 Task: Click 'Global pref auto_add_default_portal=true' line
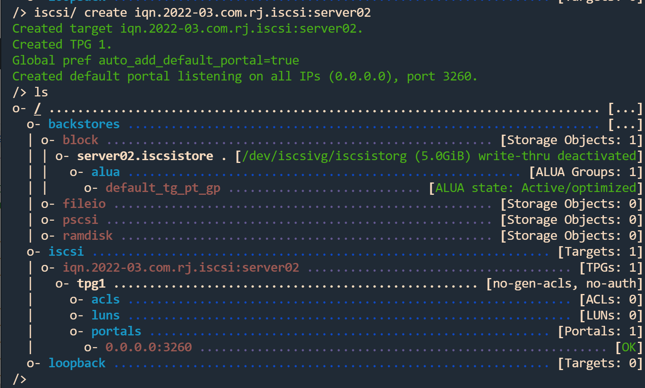[x=156, y=61]
